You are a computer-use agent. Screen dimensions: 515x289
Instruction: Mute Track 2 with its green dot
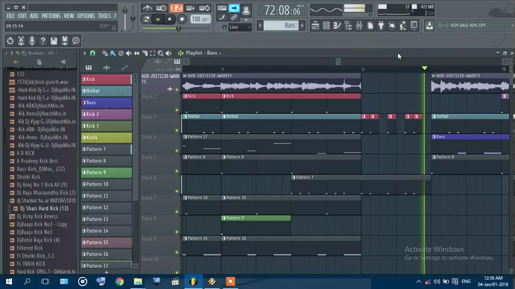pos(176,110)
